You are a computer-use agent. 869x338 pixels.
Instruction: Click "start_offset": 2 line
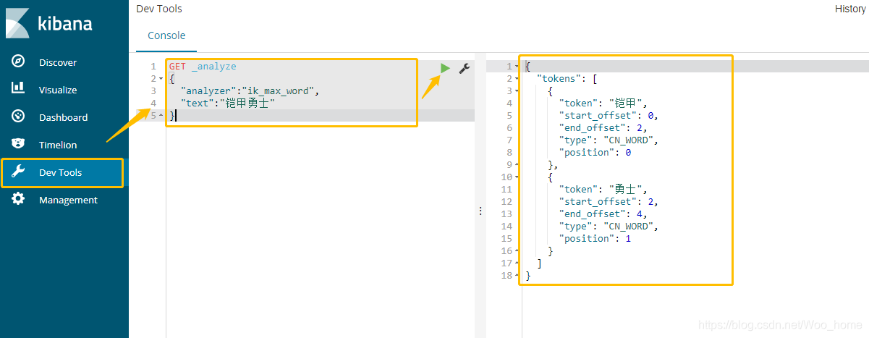click(x=609, y=201)
